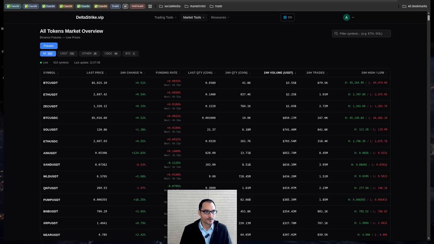Click the ai bookmark pill
Viewport: 434px width, 244px height.
[125, 6]
